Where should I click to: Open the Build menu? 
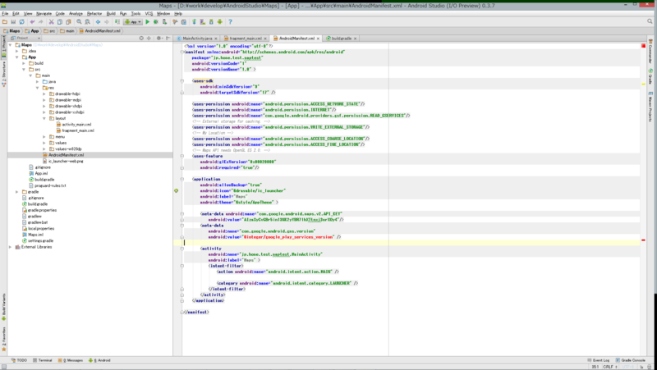pos(111,13)
